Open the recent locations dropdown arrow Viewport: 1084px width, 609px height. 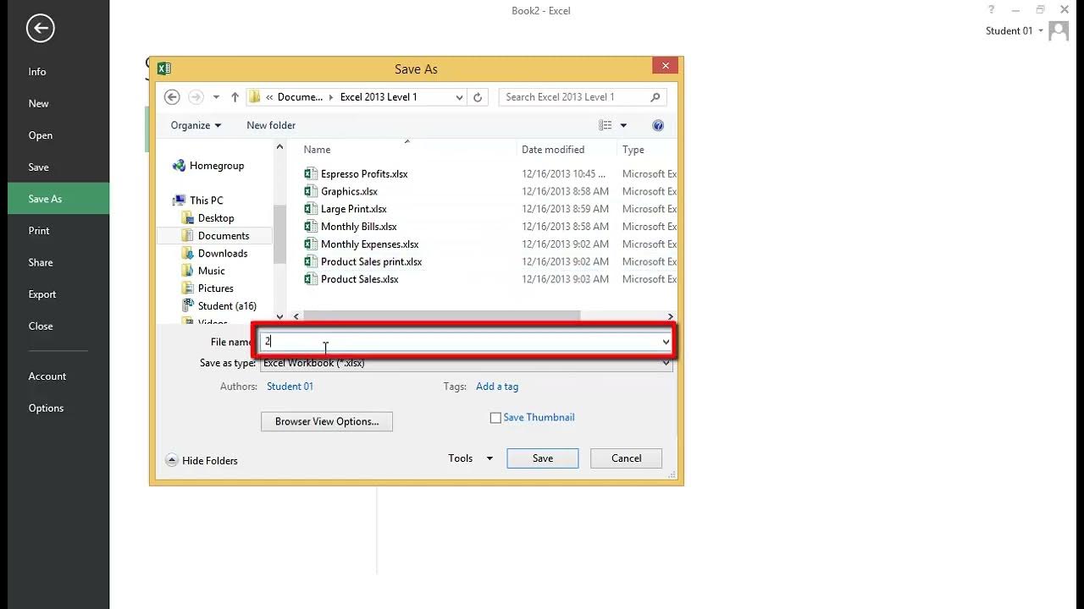point(216,97)
